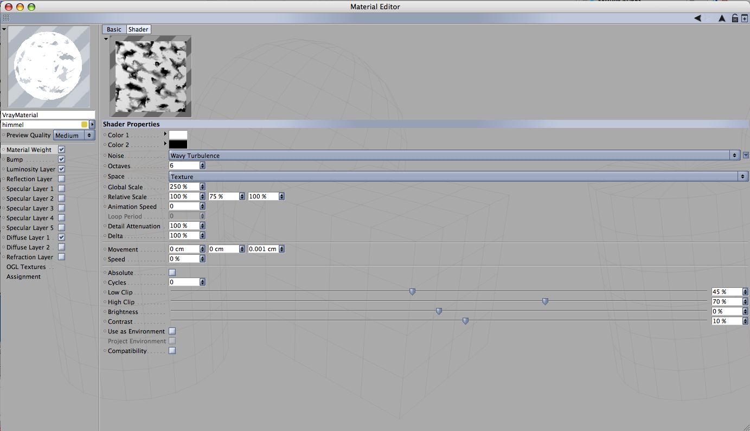Click the up arrow icon in the header
This screenshot has width=750, height=431.
click(722, 18)
